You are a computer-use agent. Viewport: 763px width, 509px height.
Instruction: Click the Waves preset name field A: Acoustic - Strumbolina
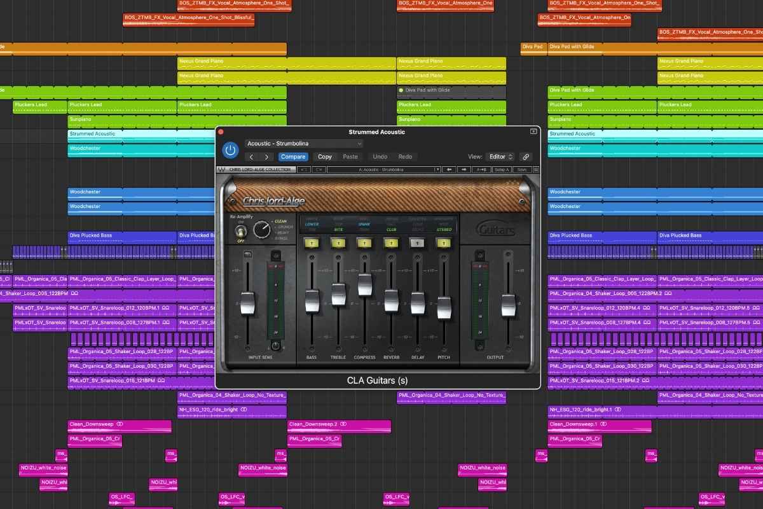[381, 169]
